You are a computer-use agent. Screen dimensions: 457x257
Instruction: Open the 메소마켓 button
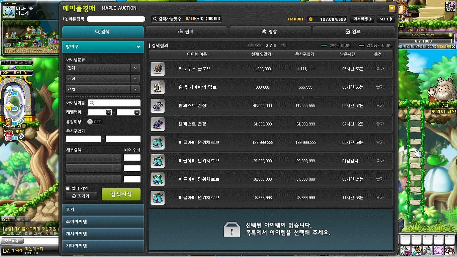[x=363, y=19]
